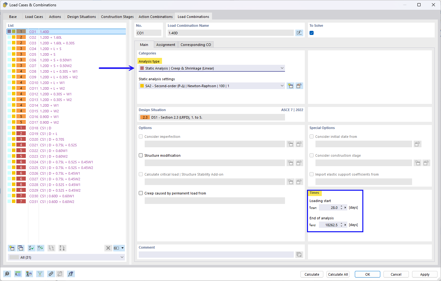Click the renumber icon with cycling arrows

click(51, 248)
